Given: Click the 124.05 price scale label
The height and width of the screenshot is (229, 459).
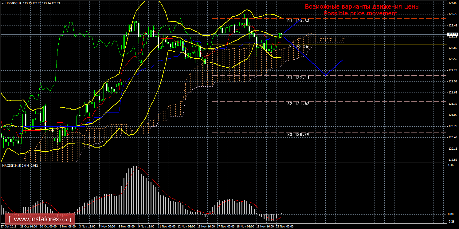Looking at the screenshot, I should 452,3.
